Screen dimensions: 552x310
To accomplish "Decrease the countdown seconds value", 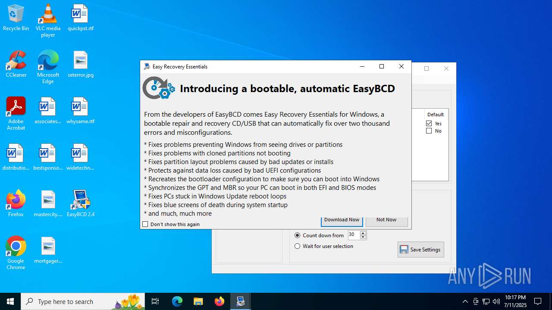I will click(363, 237).
